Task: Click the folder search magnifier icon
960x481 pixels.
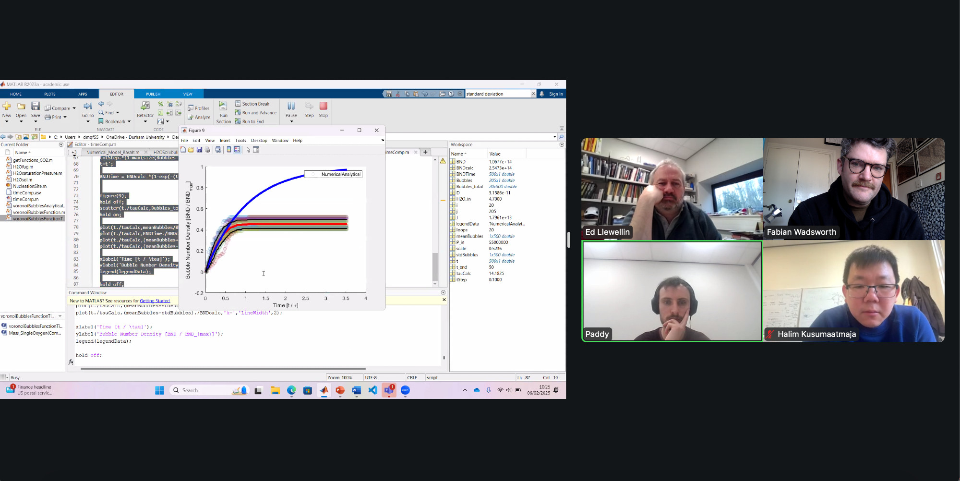Action: pos(561,137)
